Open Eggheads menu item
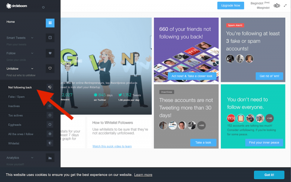 pyautogui.click(x=15, y=125)
